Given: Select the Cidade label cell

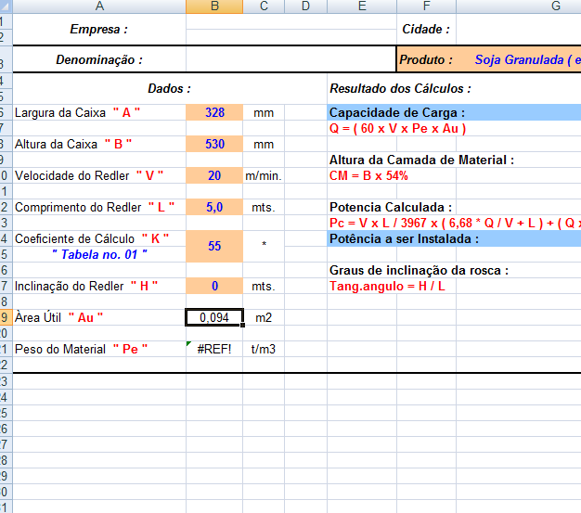Looking at the screenshot, I should pos(426,29).
